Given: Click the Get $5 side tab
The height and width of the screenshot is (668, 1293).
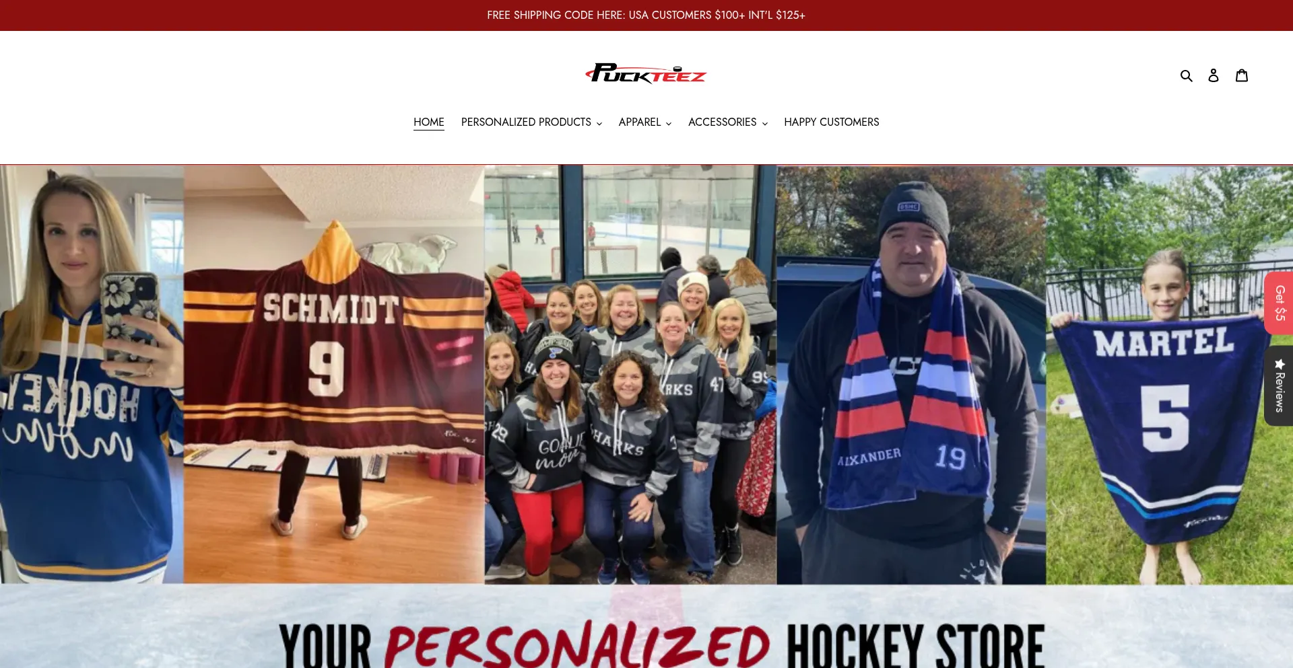Looking at the screenshot, I should (1279, 303).
